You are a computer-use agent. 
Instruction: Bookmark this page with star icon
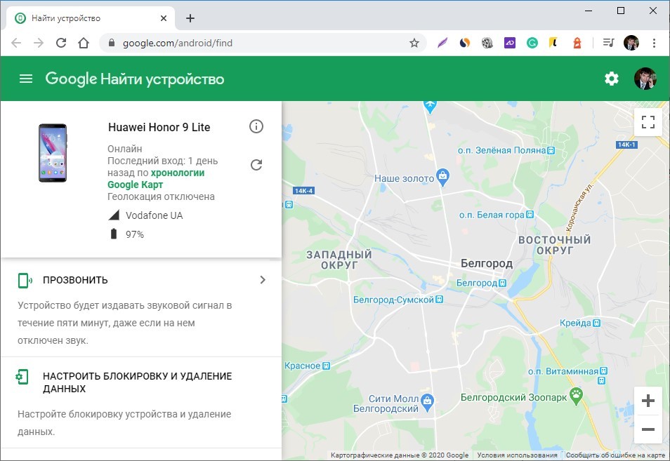[x=414, y=43]
